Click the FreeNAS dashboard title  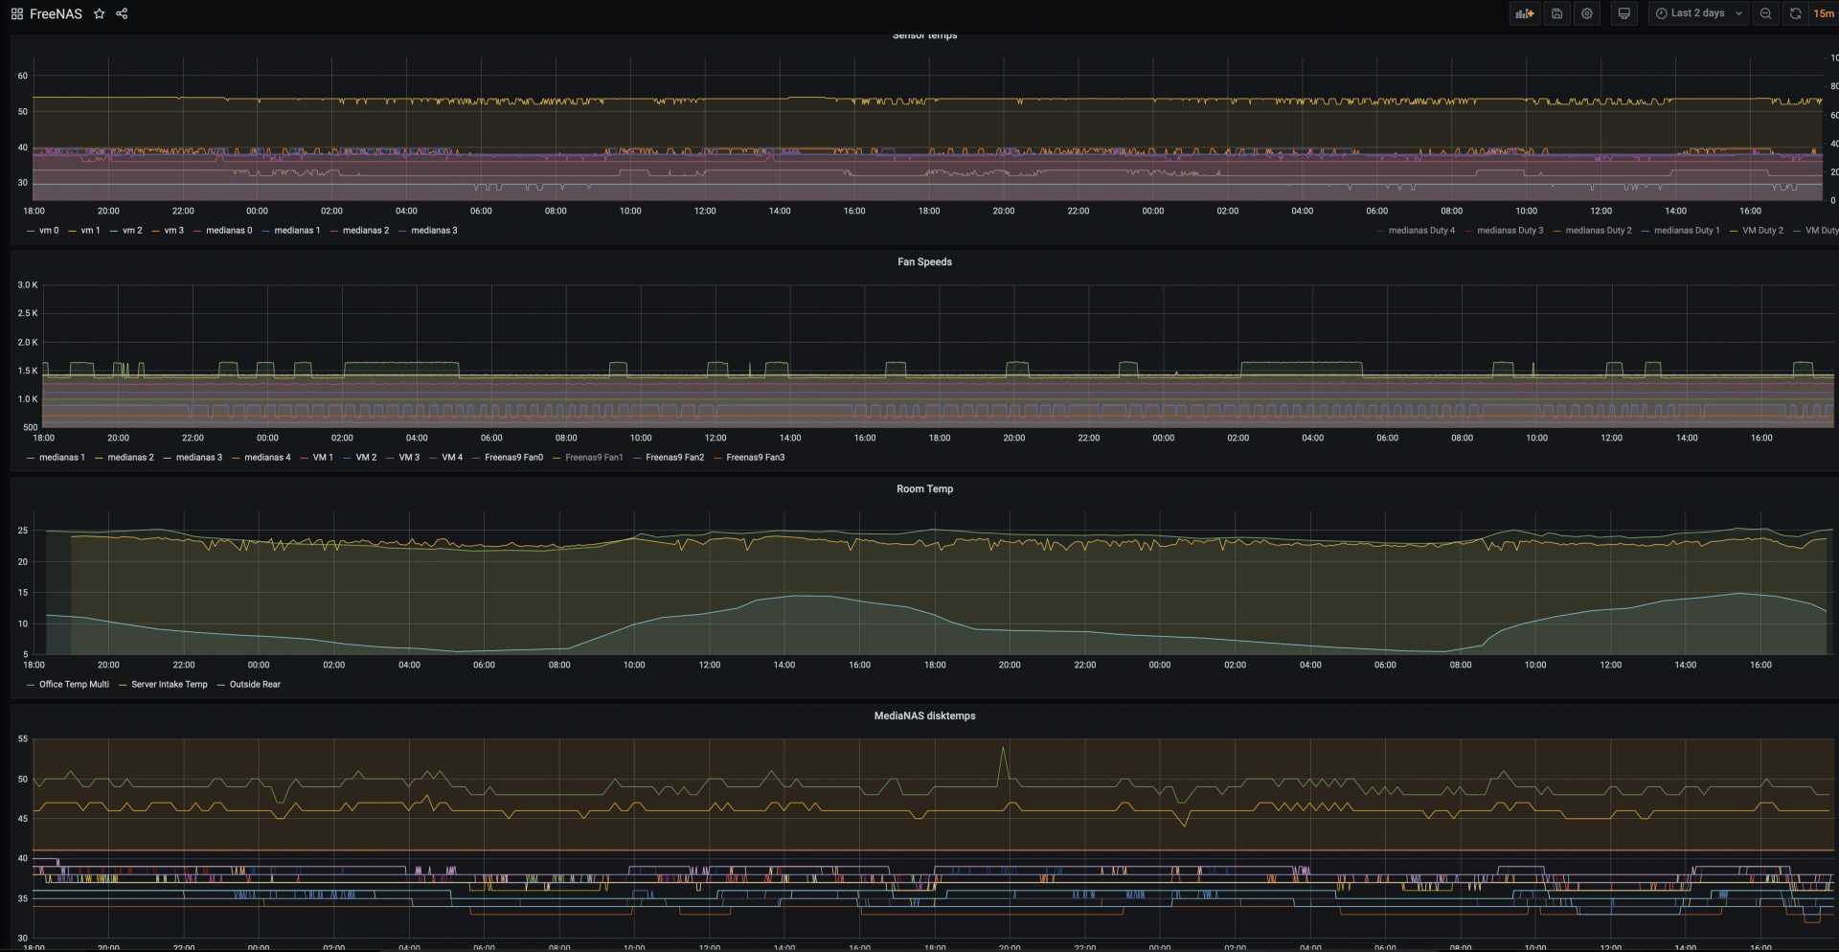(x=56, y=14)
